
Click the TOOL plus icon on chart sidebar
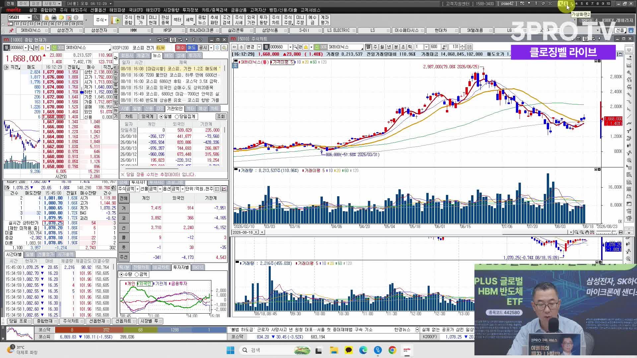click(629, 58)
